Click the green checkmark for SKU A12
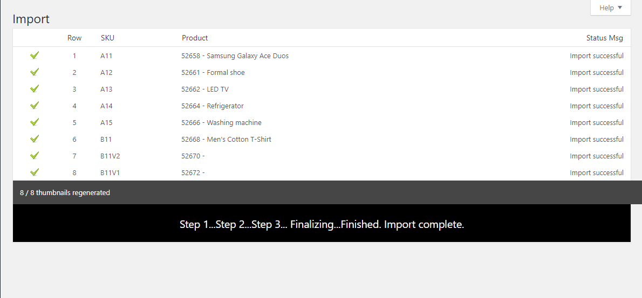642x298 pixels. point(35,72)
